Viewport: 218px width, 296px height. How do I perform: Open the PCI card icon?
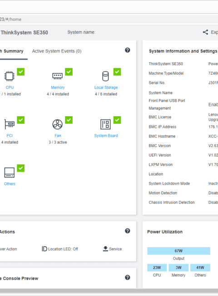coord(9,124)
